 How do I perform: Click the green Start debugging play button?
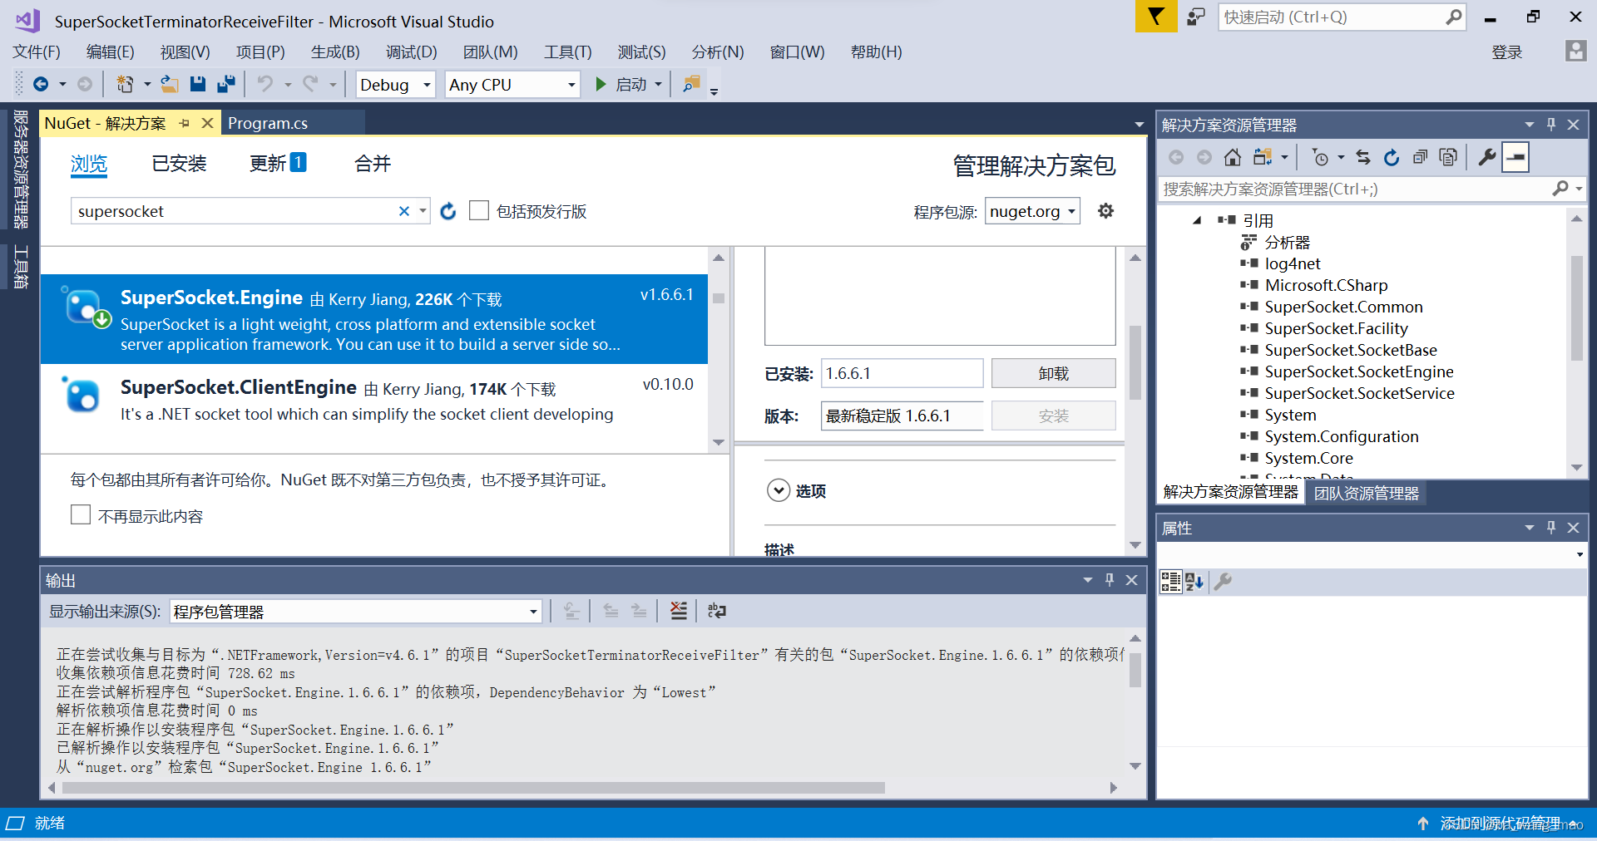pyautogui.click(x=601, y=84)
